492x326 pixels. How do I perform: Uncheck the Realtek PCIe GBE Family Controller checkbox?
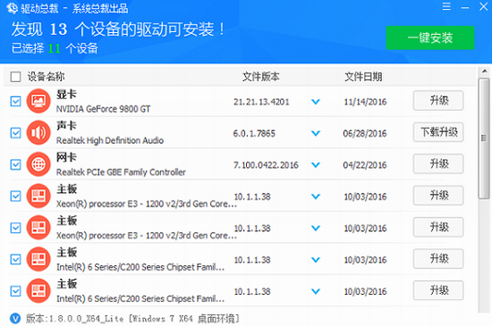[16, 164]
